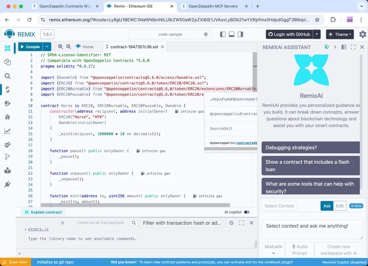Open the Compile options dropdown arrow
The image size is (368, 266).
pos(47,47)
